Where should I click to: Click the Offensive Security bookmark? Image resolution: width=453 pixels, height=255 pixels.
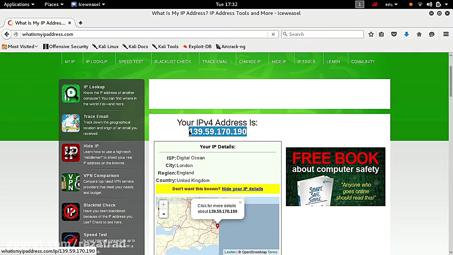pyautogui.click(x=66, y=46)
